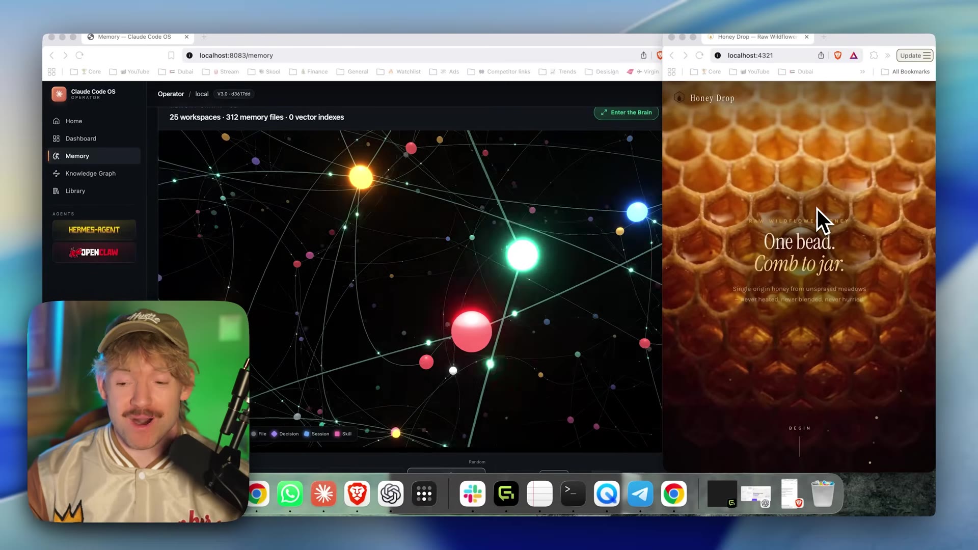Viewport: 978px width, 550px height.
Task: Expand toolbar overflow chevron beside Update button
Action: coord(888,56)
